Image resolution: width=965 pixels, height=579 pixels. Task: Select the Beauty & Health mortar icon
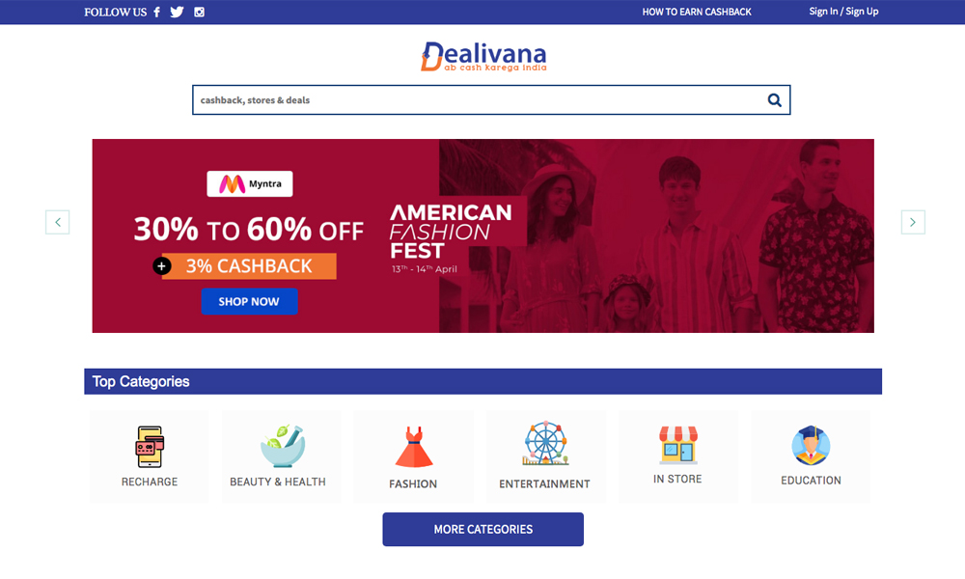click(x=283, y=446)
